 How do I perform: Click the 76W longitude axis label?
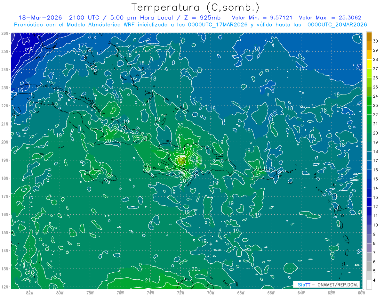tap(120, 292)
